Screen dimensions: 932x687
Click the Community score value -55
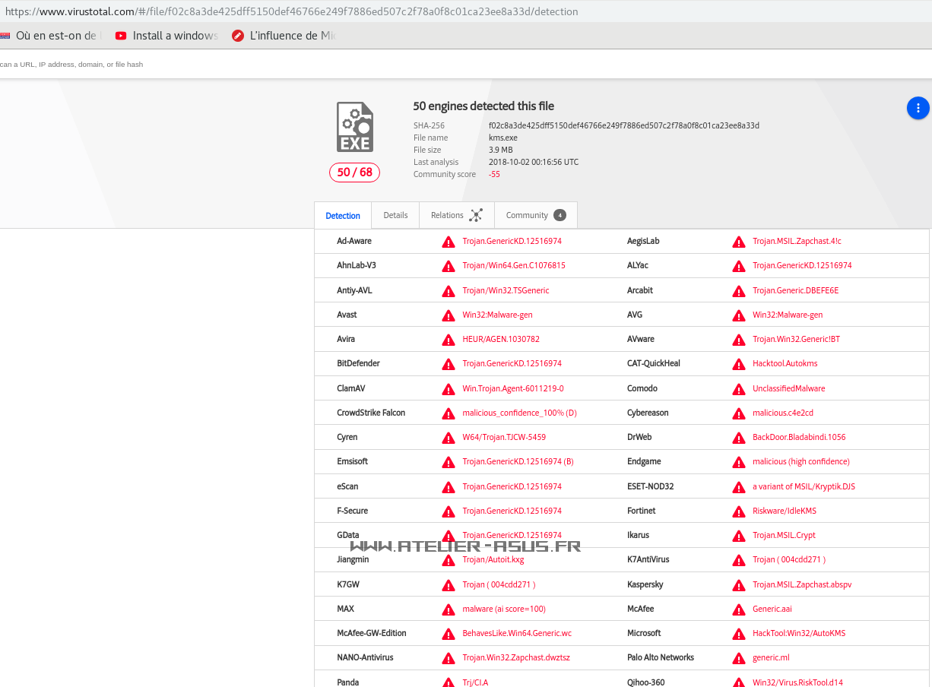[494, 174]
